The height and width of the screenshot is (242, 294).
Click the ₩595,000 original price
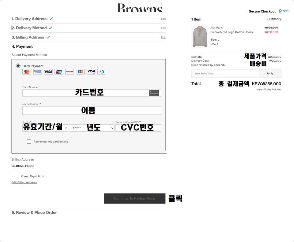point(271,28)
